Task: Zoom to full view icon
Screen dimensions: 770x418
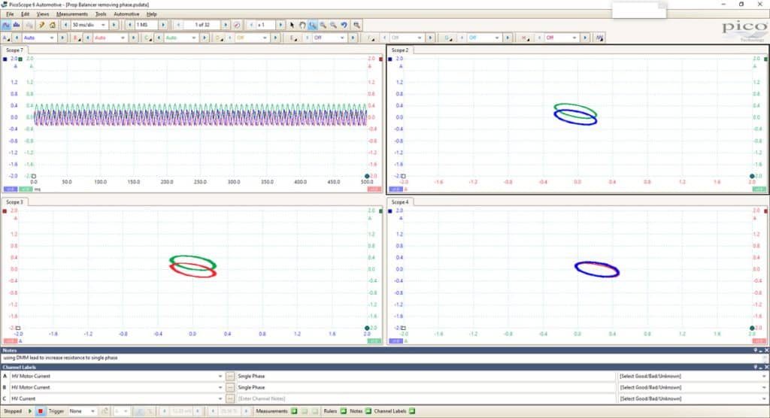Action: [356, 25]
